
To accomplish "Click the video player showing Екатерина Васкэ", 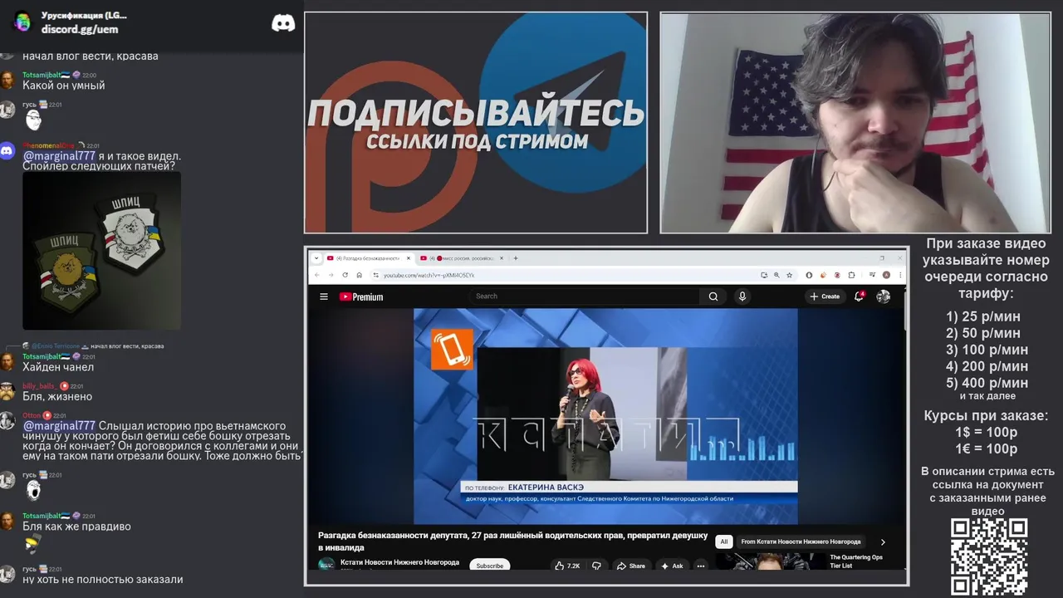I will point(605,416).
